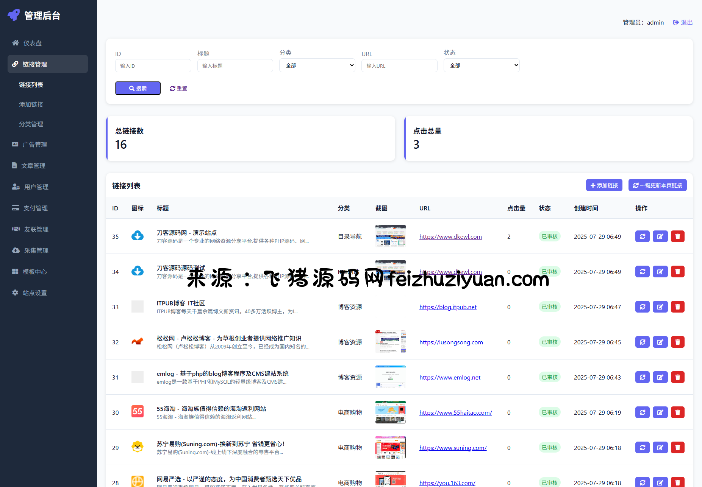Click the 添加链接 button above table
Screen dimensions: 702x487
[x=604, y=185]
